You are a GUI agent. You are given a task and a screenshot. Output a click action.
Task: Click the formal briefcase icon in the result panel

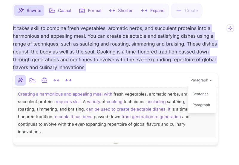tap(44, 80)
